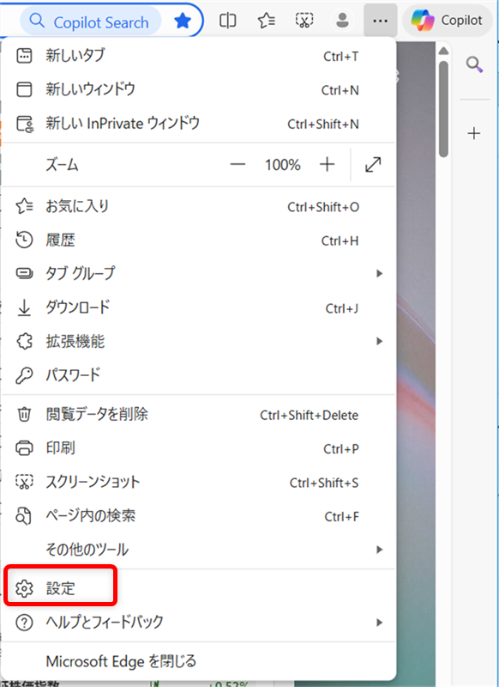This screenshot has width=499, height=687.
Task: Open the favorites list toolbar icon
Action: (267, 21)
